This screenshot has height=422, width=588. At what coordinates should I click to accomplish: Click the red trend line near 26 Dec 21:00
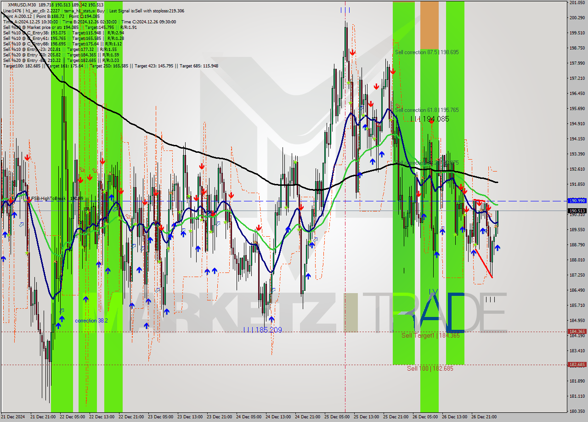pyautogui.click(x=483, y=263)
